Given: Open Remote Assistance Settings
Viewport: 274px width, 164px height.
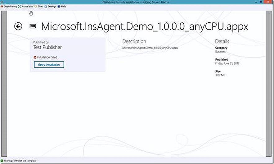Looking at the screenshot, I should [50, 7].
